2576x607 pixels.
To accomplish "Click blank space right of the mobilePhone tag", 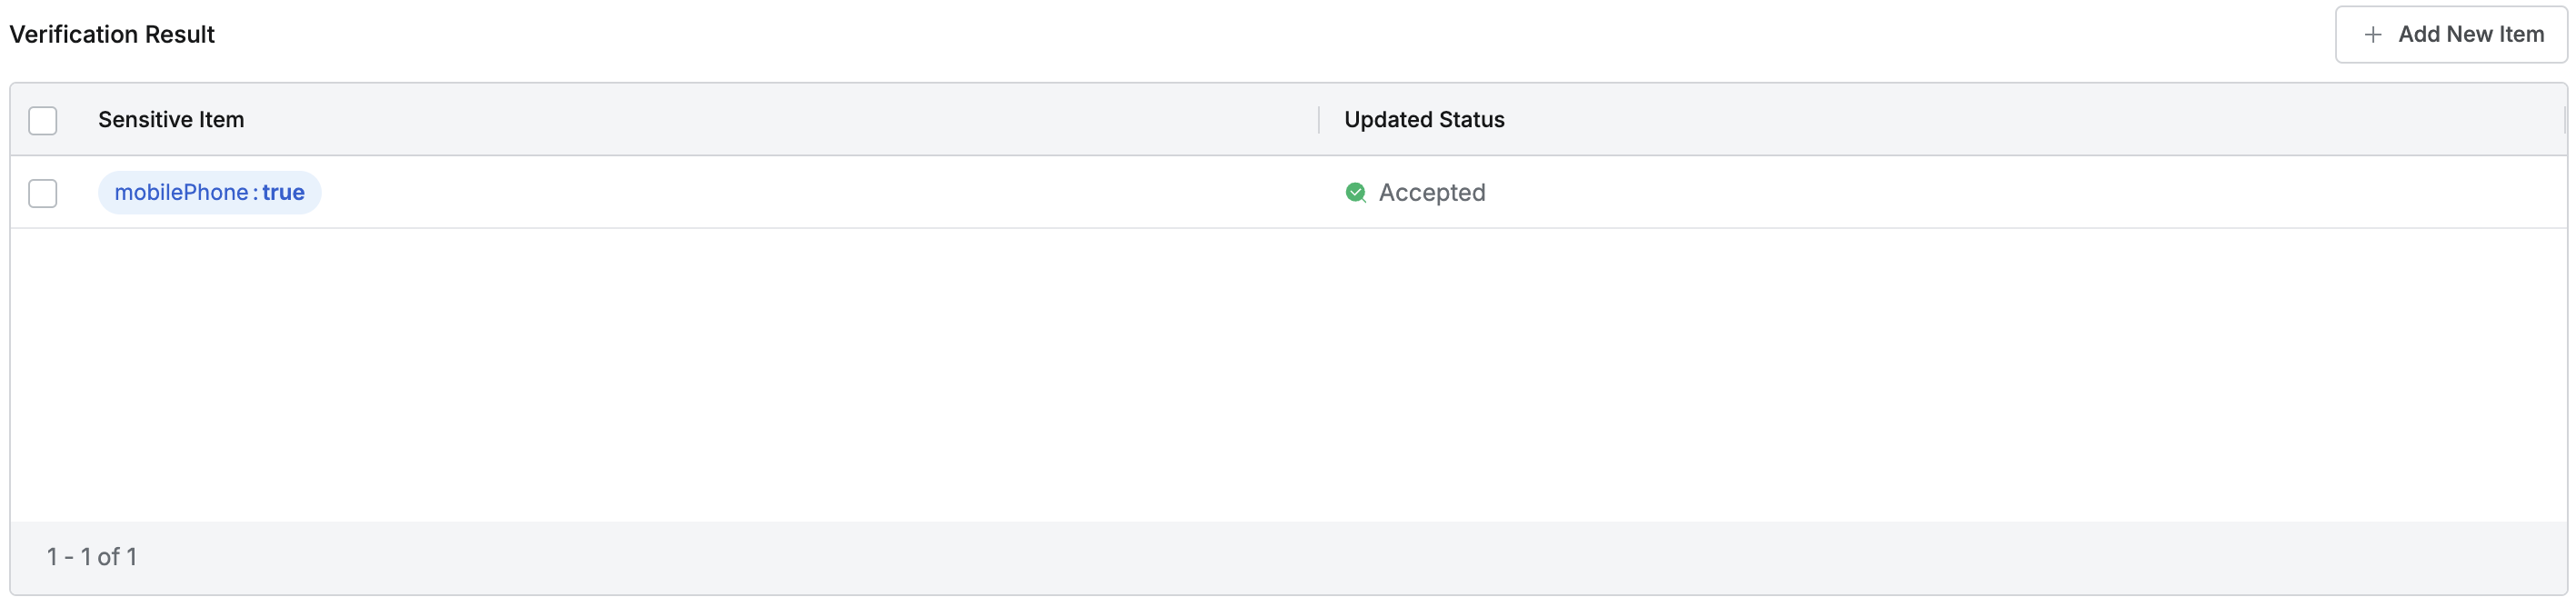I will [x=800, y=193].
